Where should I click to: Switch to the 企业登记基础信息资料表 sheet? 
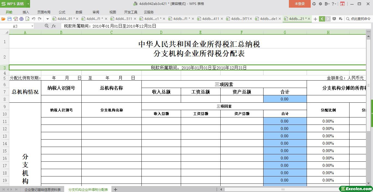[43, 189]
